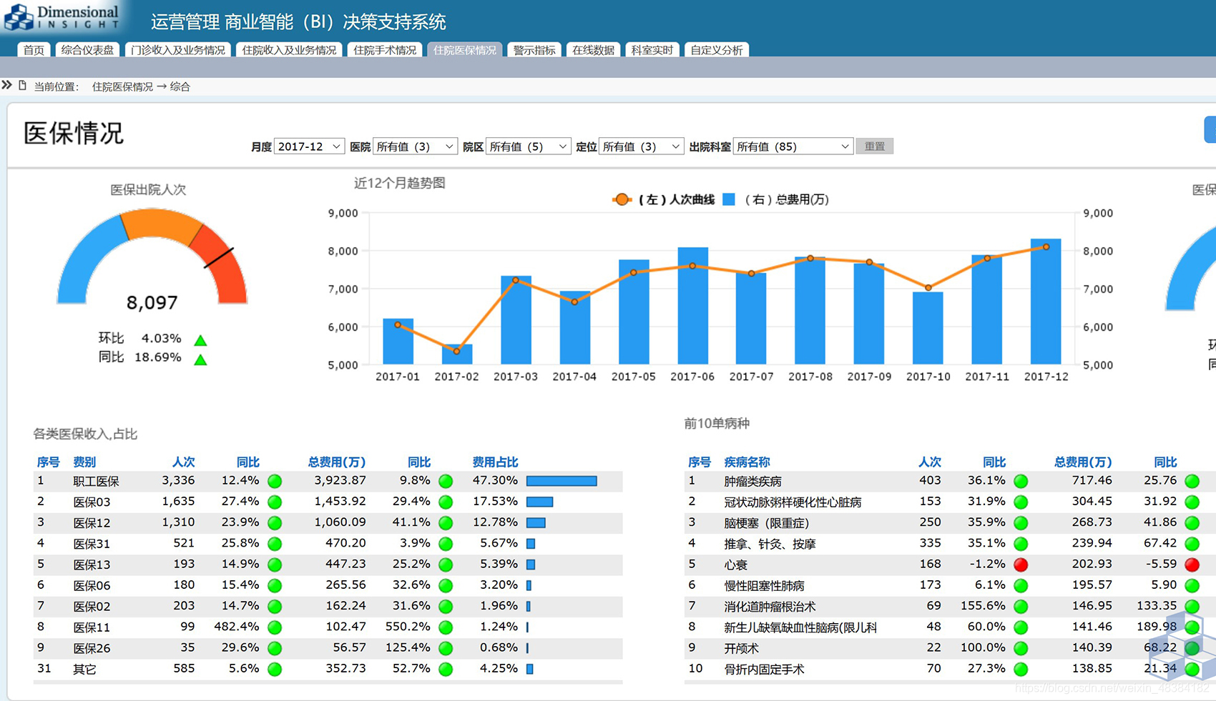The height and width of the screenshot is (701, 1216).
Task: Click the blue legend square for 总费用(万)
Action: coord(729,199)
